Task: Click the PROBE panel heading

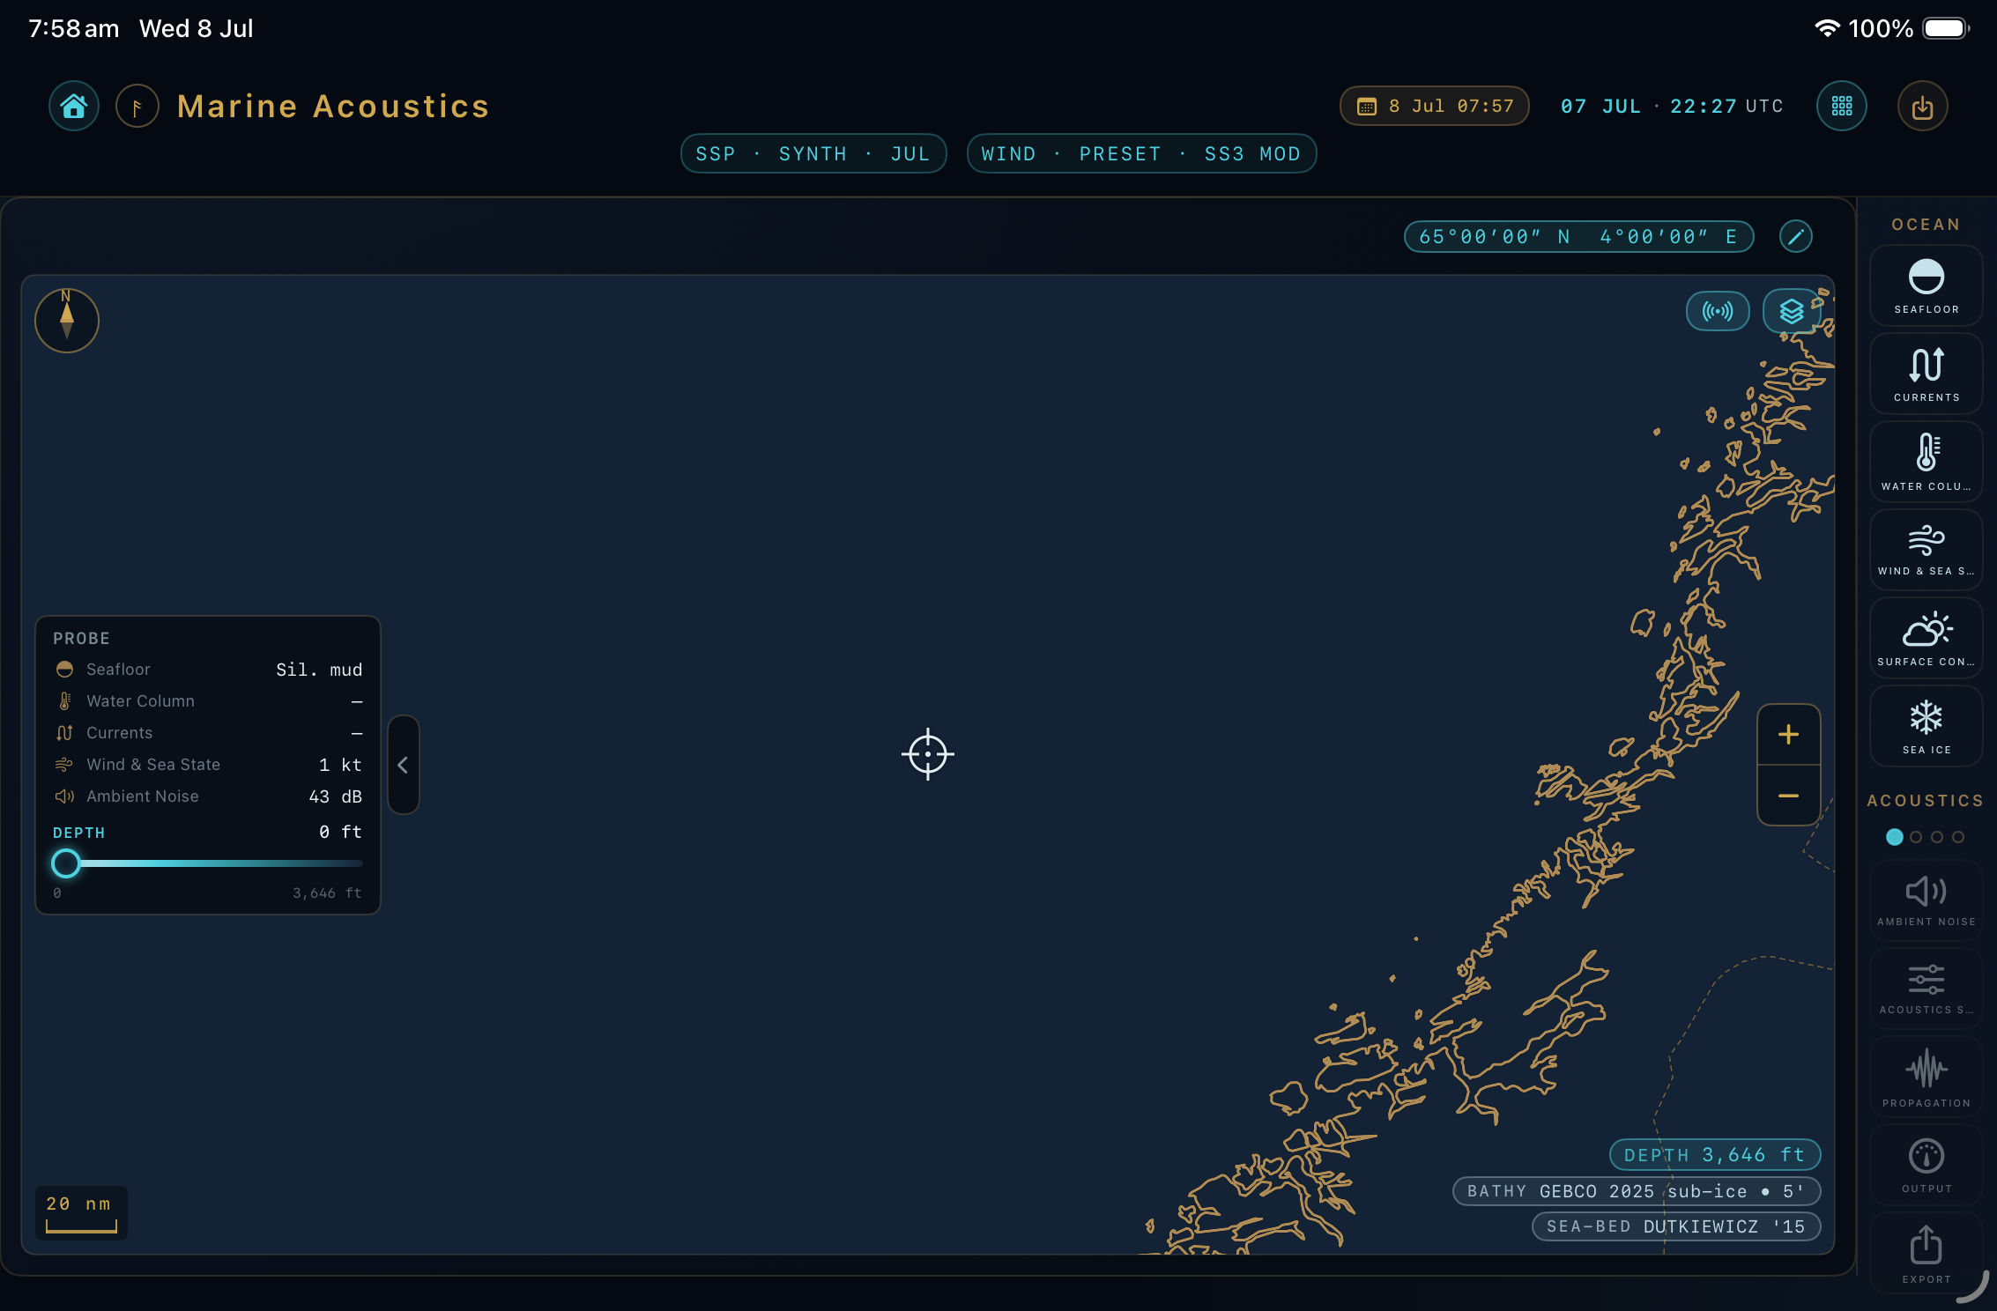Action: click(x=81, y=638)
